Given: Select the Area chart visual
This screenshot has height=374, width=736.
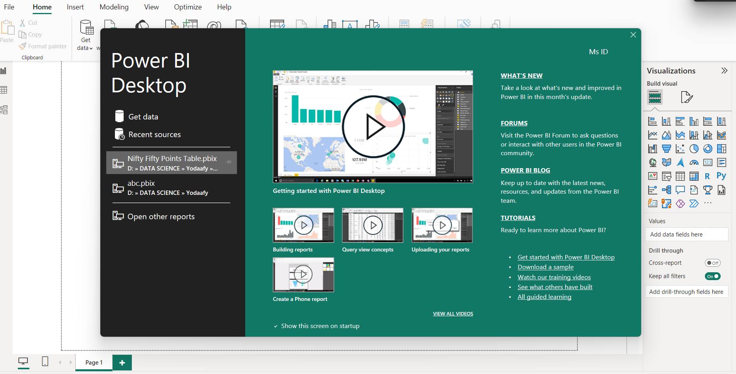Looking at the screenshot, I should (666, 135).
